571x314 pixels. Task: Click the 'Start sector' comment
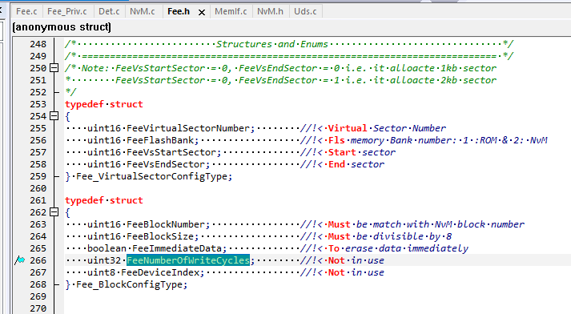click(362, 152)
